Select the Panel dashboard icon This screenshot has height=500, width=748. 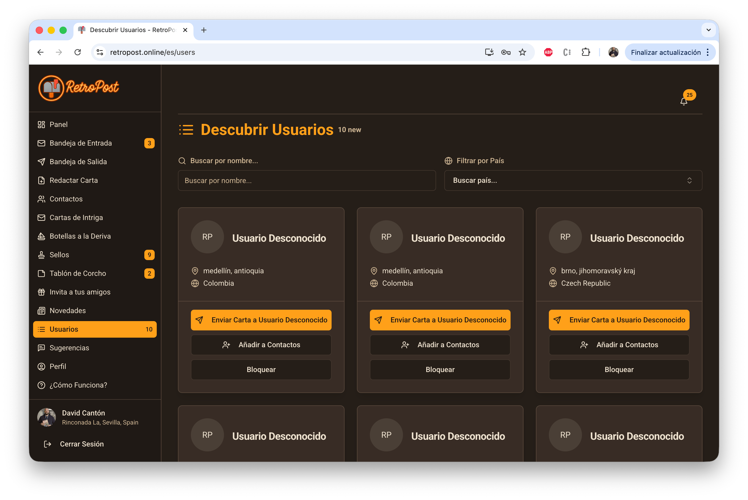point(41,124)
